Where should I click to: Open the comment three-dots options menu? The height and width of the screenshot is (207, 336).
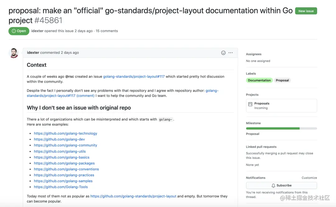pyautogui.click(x=231, y=53)
